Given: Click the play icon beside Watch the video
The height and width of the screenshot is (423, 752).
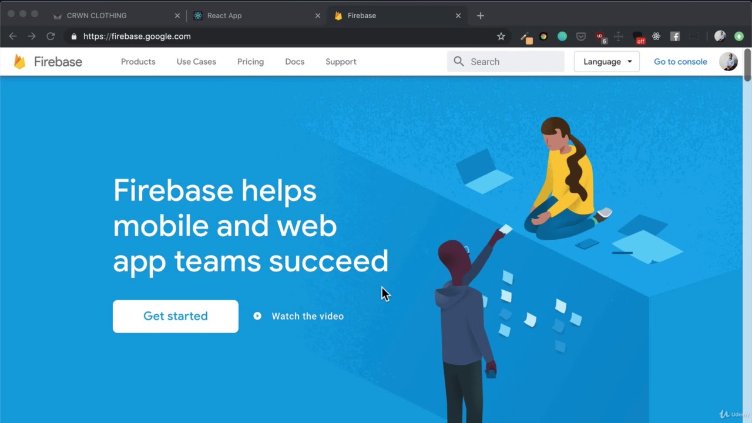Looking at the screenshot, I should pos(257,316).
